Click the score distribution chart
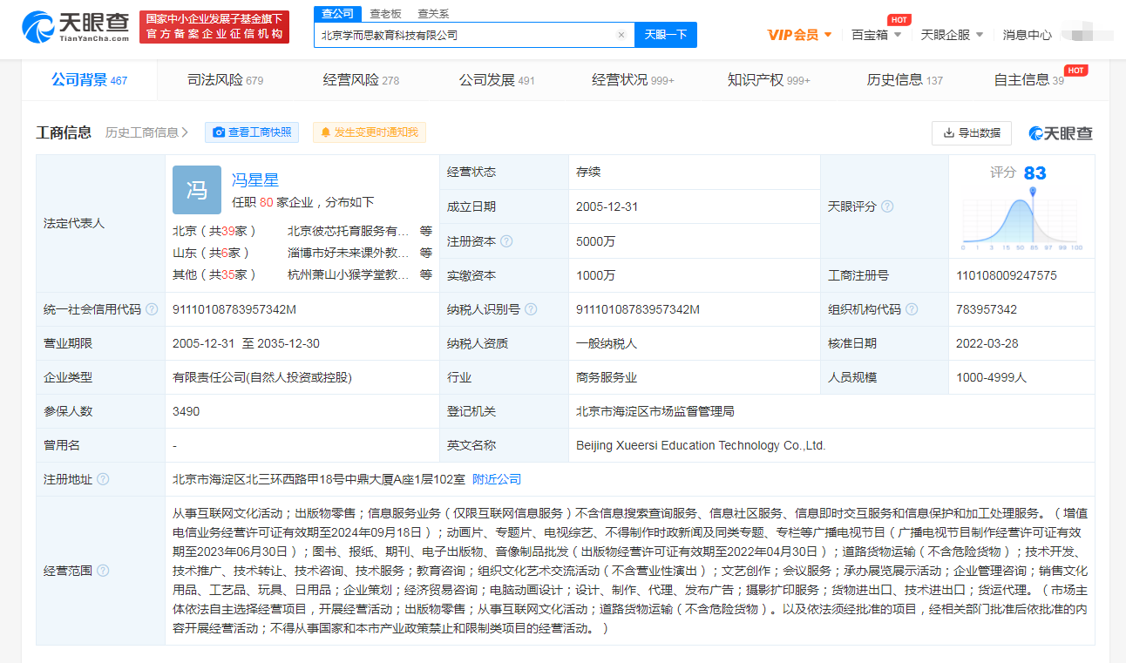 pyautogui.click(x=1022, y=218)
